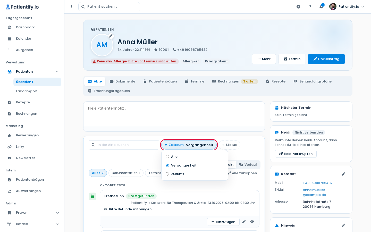Open the anna.mueller@example.de email link
The width and height of the screenshot is (371, 232).
314,192
